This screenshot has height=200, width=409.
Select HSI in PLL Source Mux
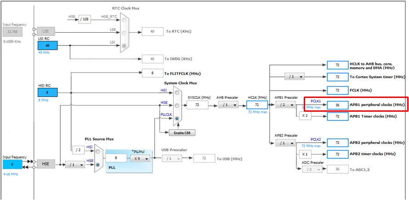tap(98, 151)
